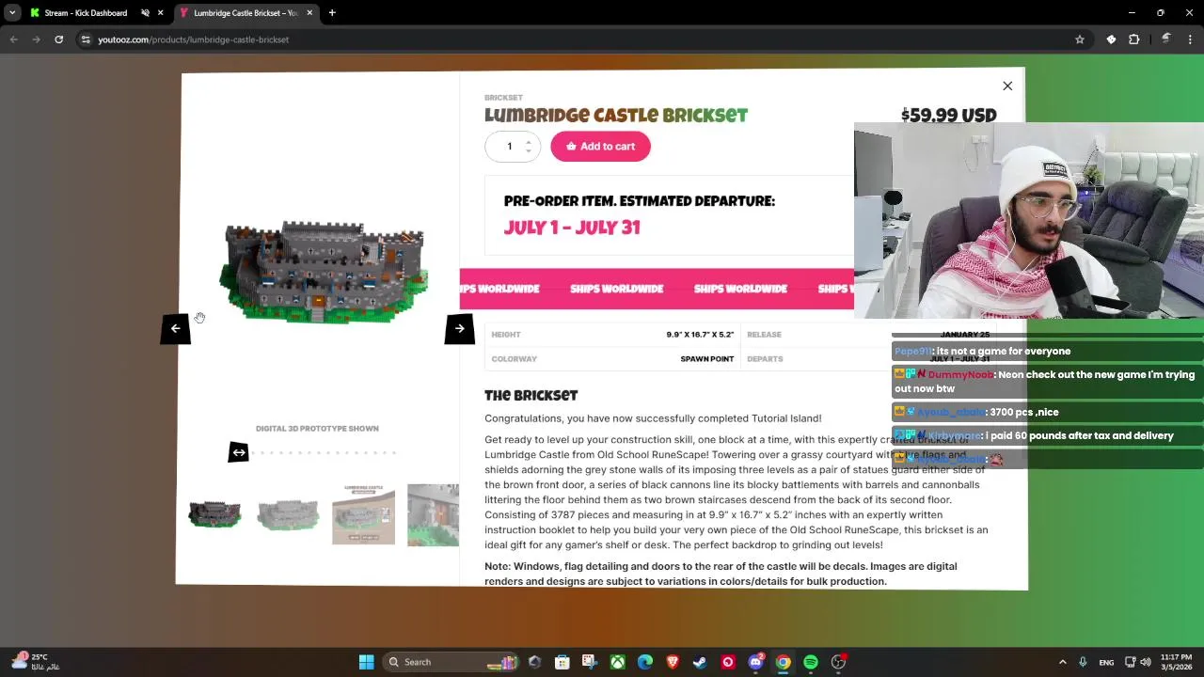
Task: Go forward in browser history
Action: [36, 39]
